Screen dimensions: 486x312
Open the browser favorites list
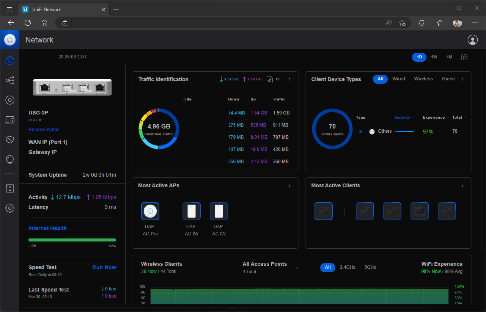[x=440, y=23]
